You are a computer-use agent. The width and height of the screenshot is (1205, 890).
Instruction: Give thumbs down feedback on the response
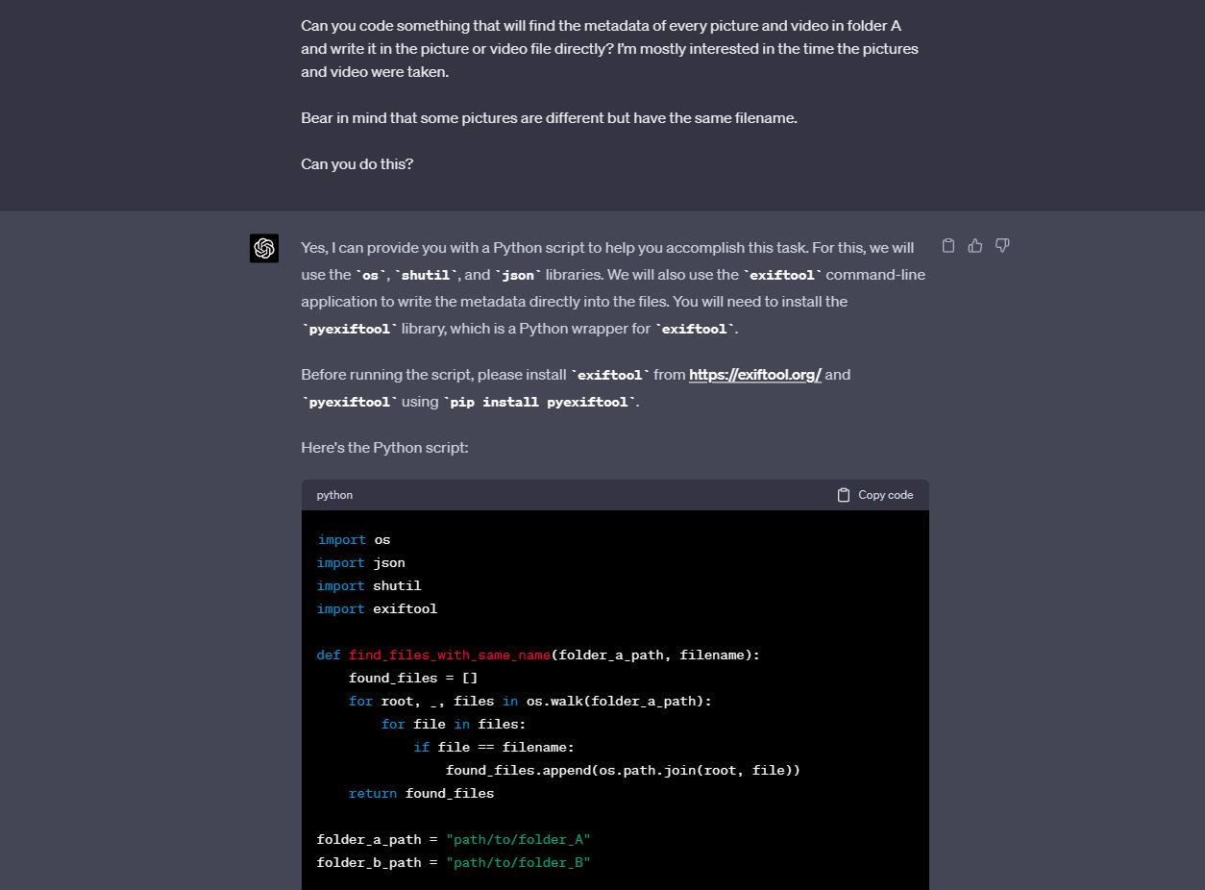1002,245
